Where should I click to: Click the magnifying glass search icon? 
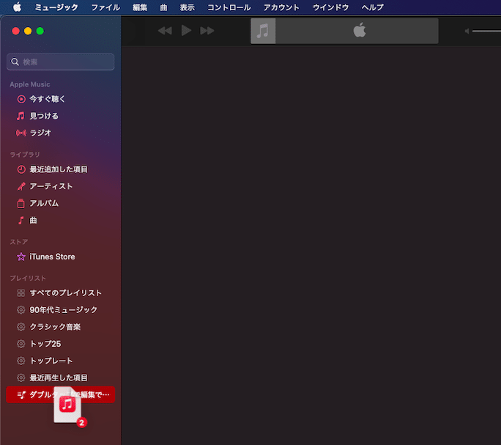click(x=15, y=62)
